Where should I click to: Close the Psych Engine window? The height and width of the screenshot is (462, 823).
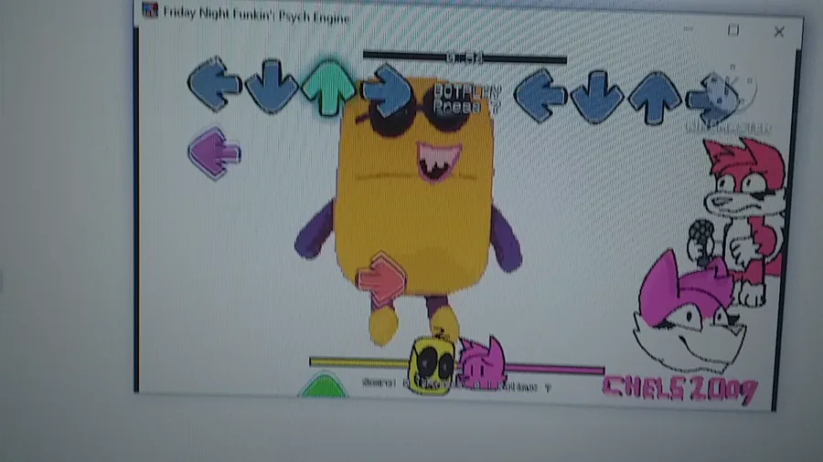pyautogui.click(x=779, y=32)
